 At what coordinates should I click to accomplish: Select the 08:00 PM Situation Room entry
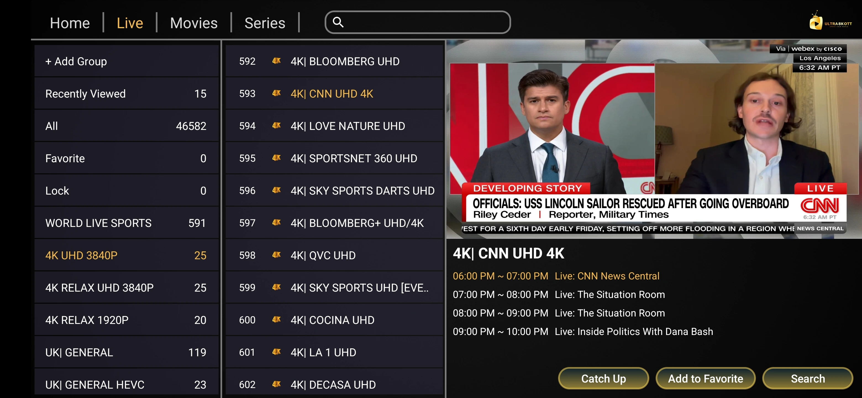click(558, 313)
